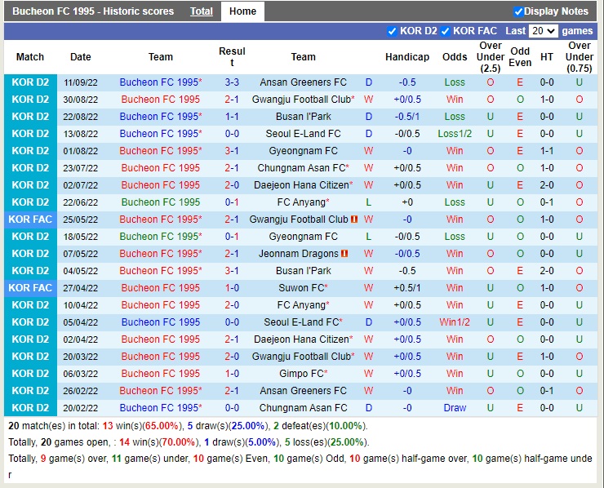Open Seoul E-Land FC link from 13/08/22 match
The image size is (604, 488).
(303, 134)
